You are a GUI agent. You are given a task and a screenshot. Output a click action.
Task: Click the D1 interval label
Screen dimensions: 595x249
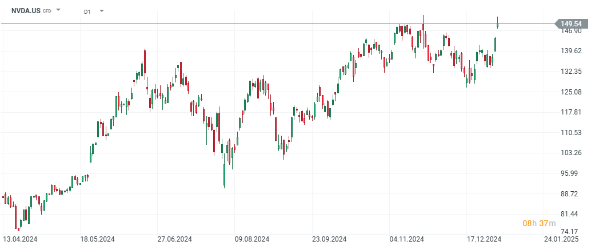click(87, 11)
